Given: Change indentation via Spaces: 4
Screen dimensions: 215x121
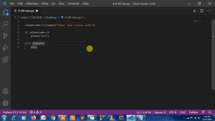Looking at the screenshot, I should click(160, 112).
